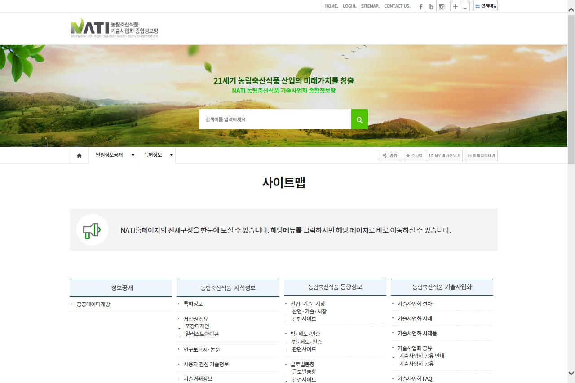
Task: Open the 기술사업화 절차 sitemap link
Action: (415, 304)
